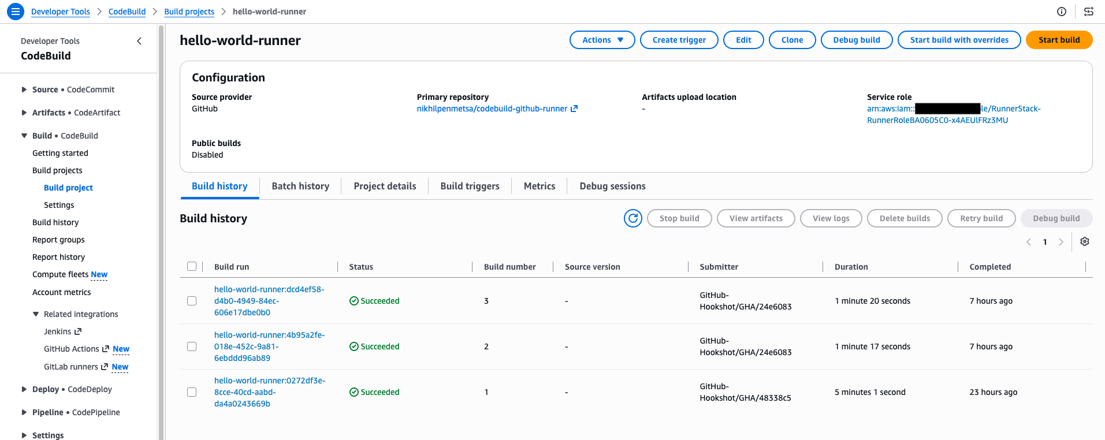Screen dimensions: 1105x440
Task: Switch to the Build triggers tab
Action: 470,186
